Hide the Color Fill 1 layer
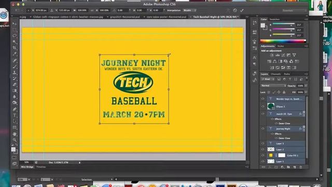The height and width of the screenshot is (187, 332). pos(263,155)
